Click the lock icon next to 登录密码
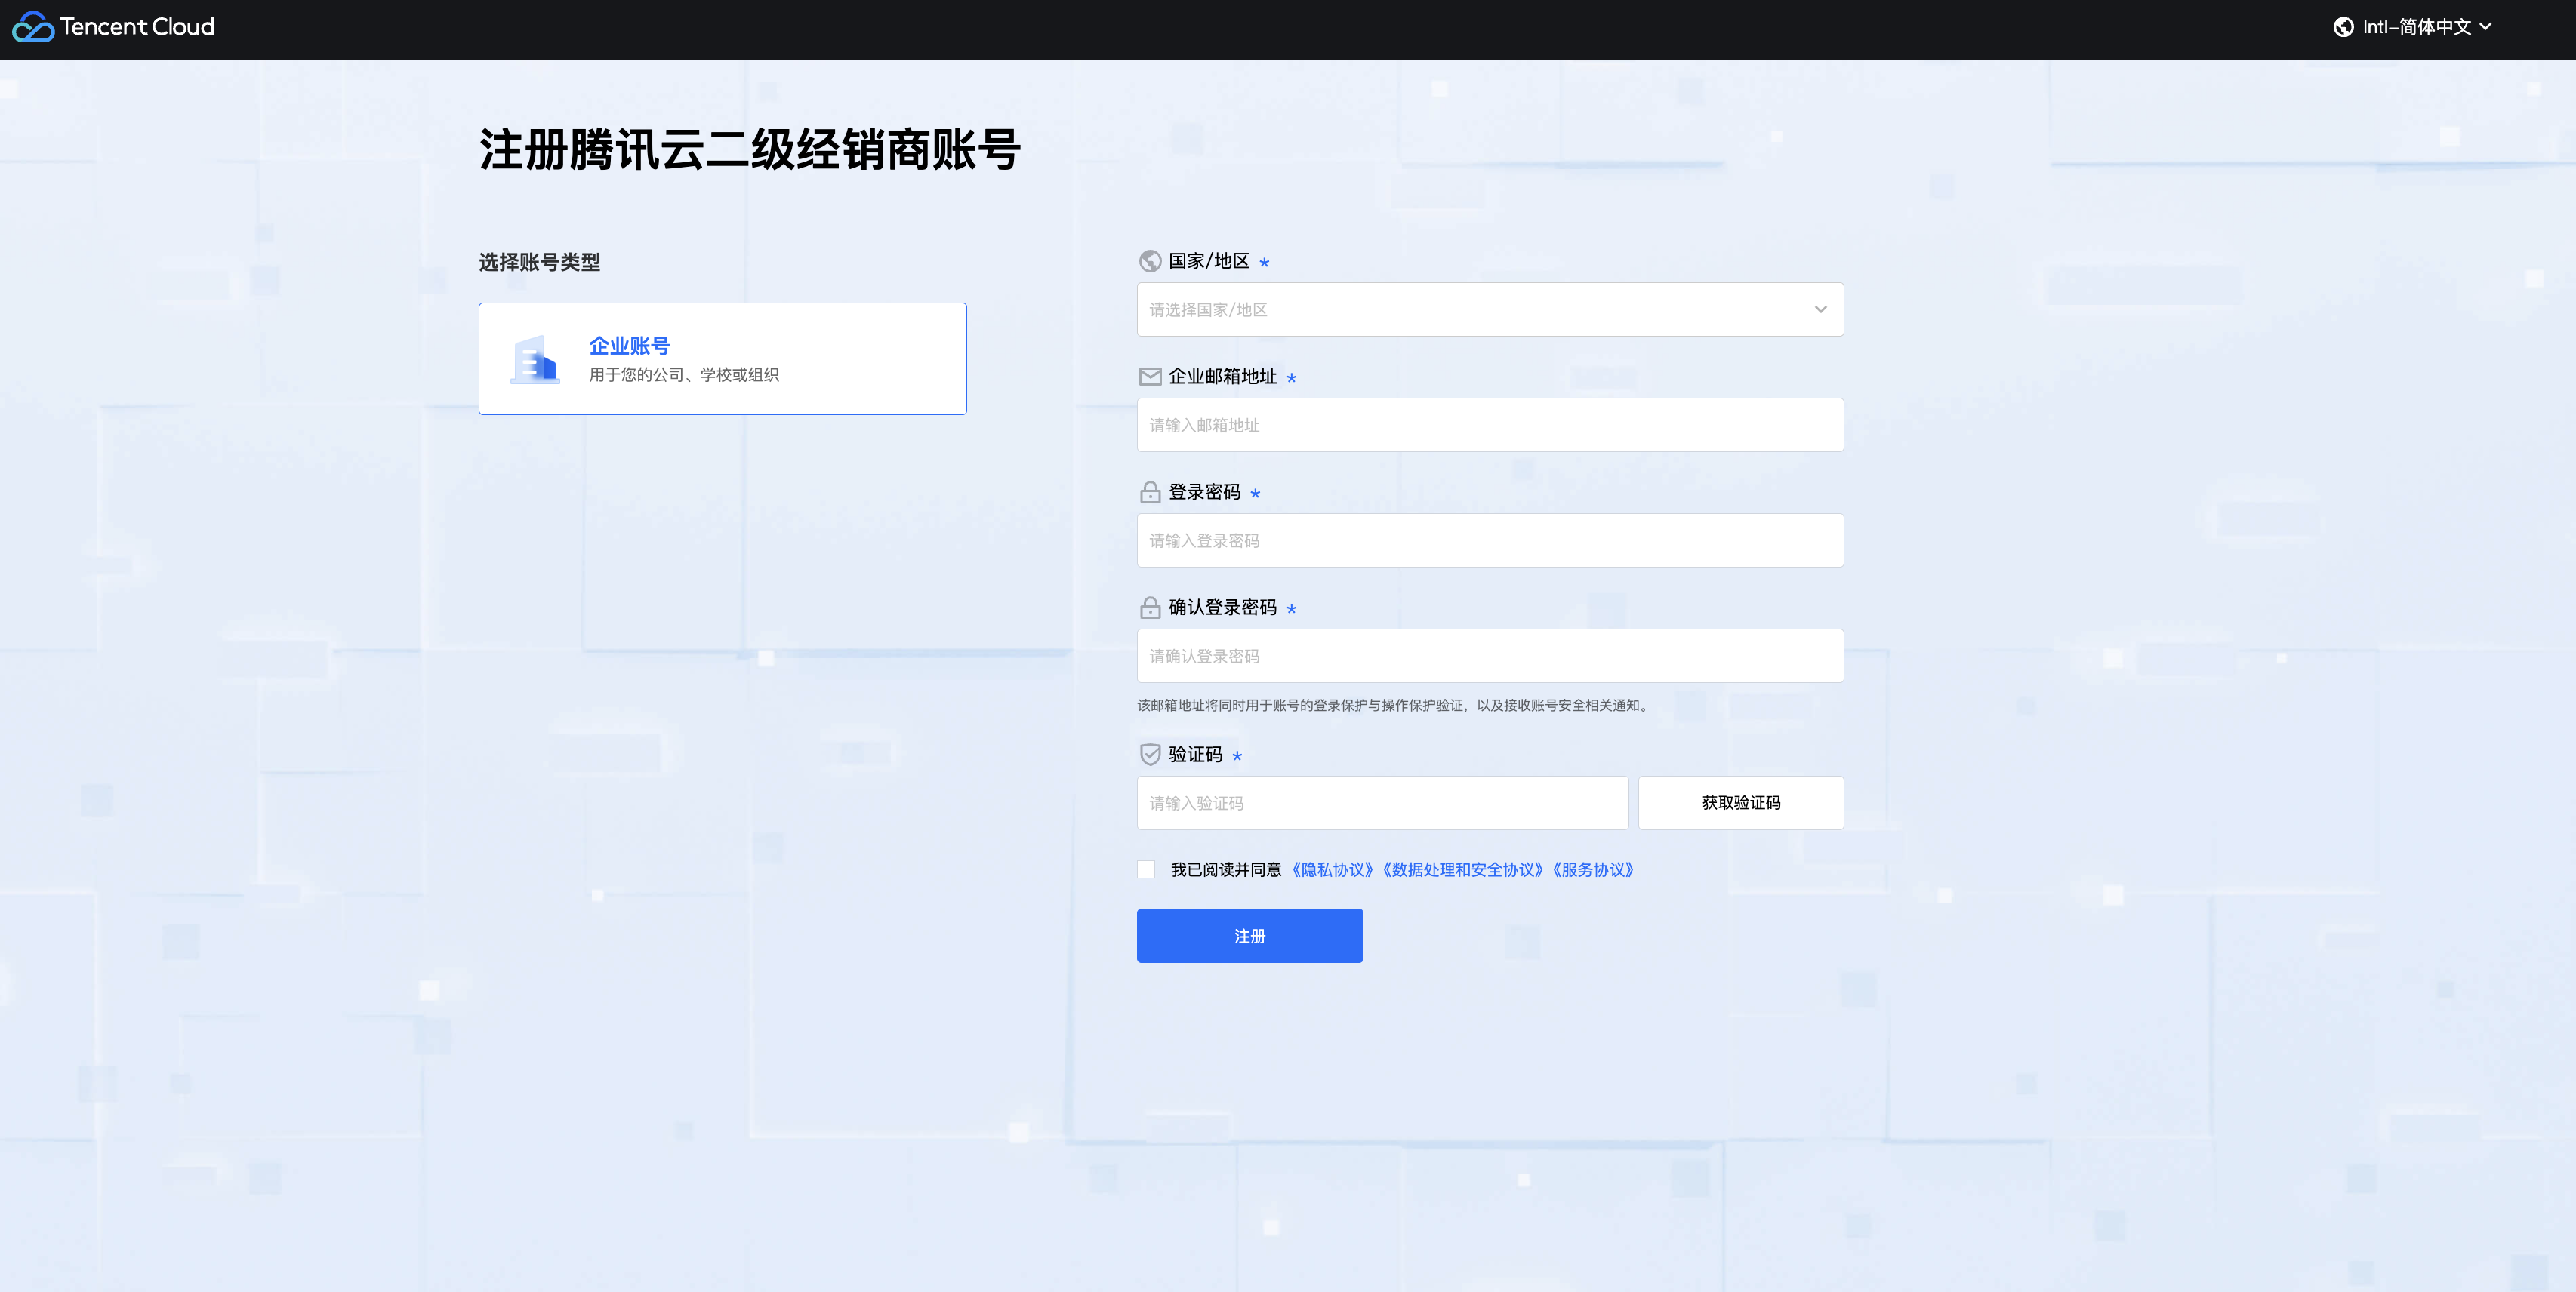The height and width of the screenshot is (1292, 2576). [1150, 493]
